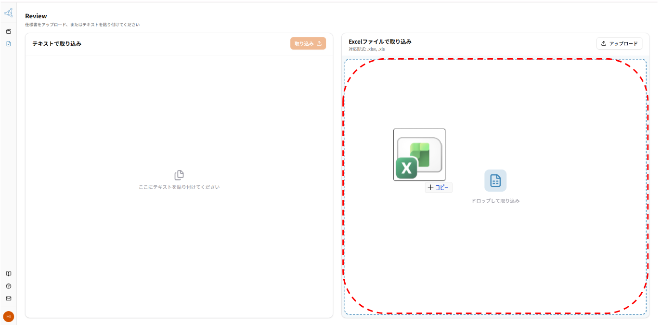
Task: Click the question mark help icon
Action: (x=8, y=286)
